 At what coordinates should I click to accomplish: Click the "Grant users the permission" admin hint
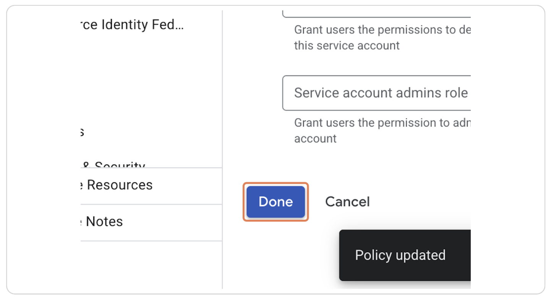[382, 123]
